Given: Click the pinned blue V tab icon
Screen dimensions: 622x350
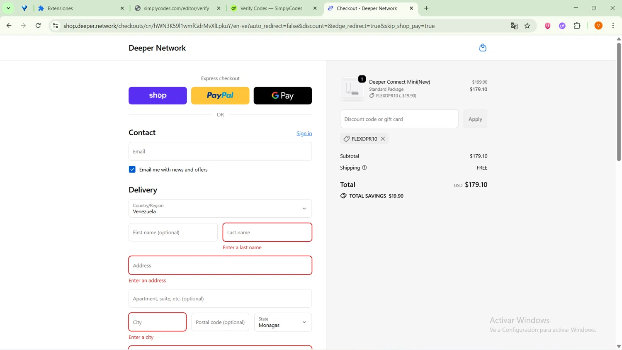Looking at the screenshot, I should (x=24, y=8).
